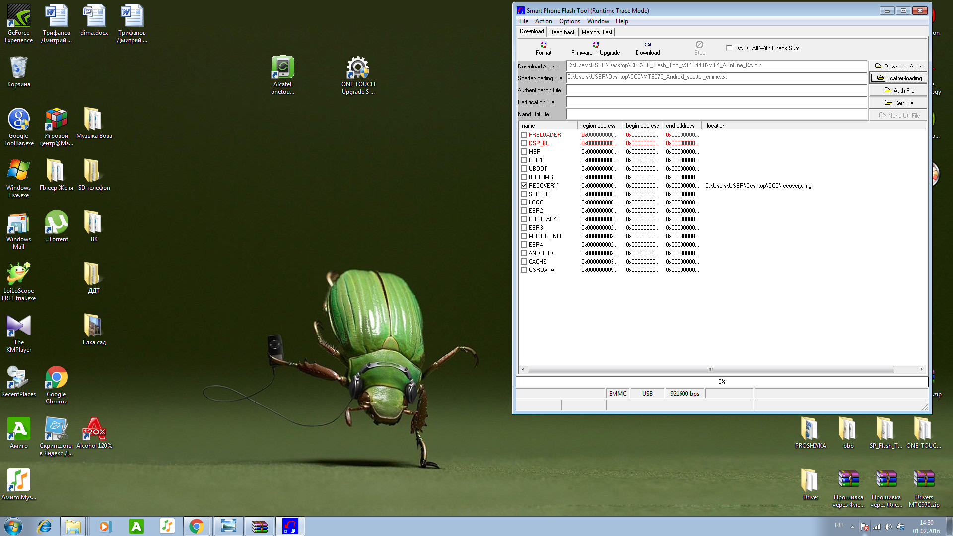Enable DA DL All With Check Sum

(x=729, y=48)
